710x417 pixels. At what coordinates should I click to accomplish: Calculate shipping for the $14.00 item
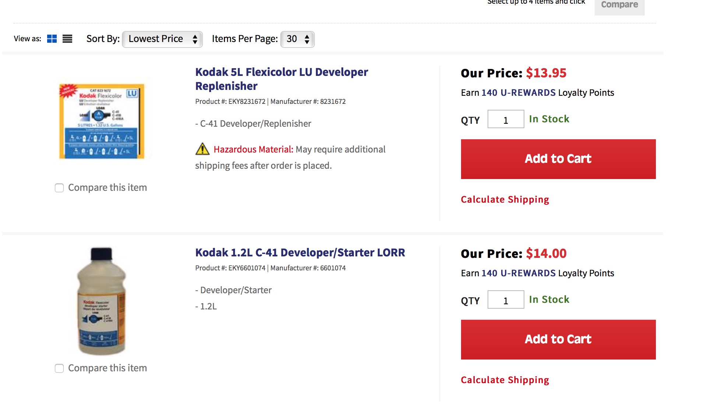click(x=505, y=380)
